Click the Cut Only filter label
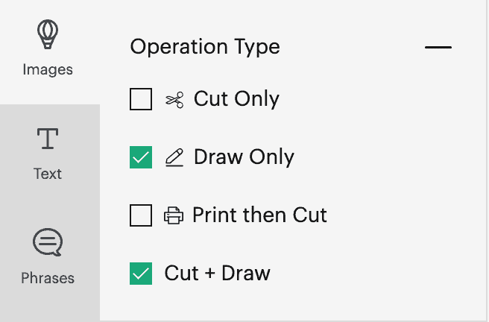This screenshot has height=322, width=489. pyautogui.click(x=236, y=99)
